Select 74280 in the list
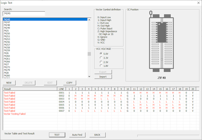The height and width of the screenshot is (140, 202). (x=7, y=76)
